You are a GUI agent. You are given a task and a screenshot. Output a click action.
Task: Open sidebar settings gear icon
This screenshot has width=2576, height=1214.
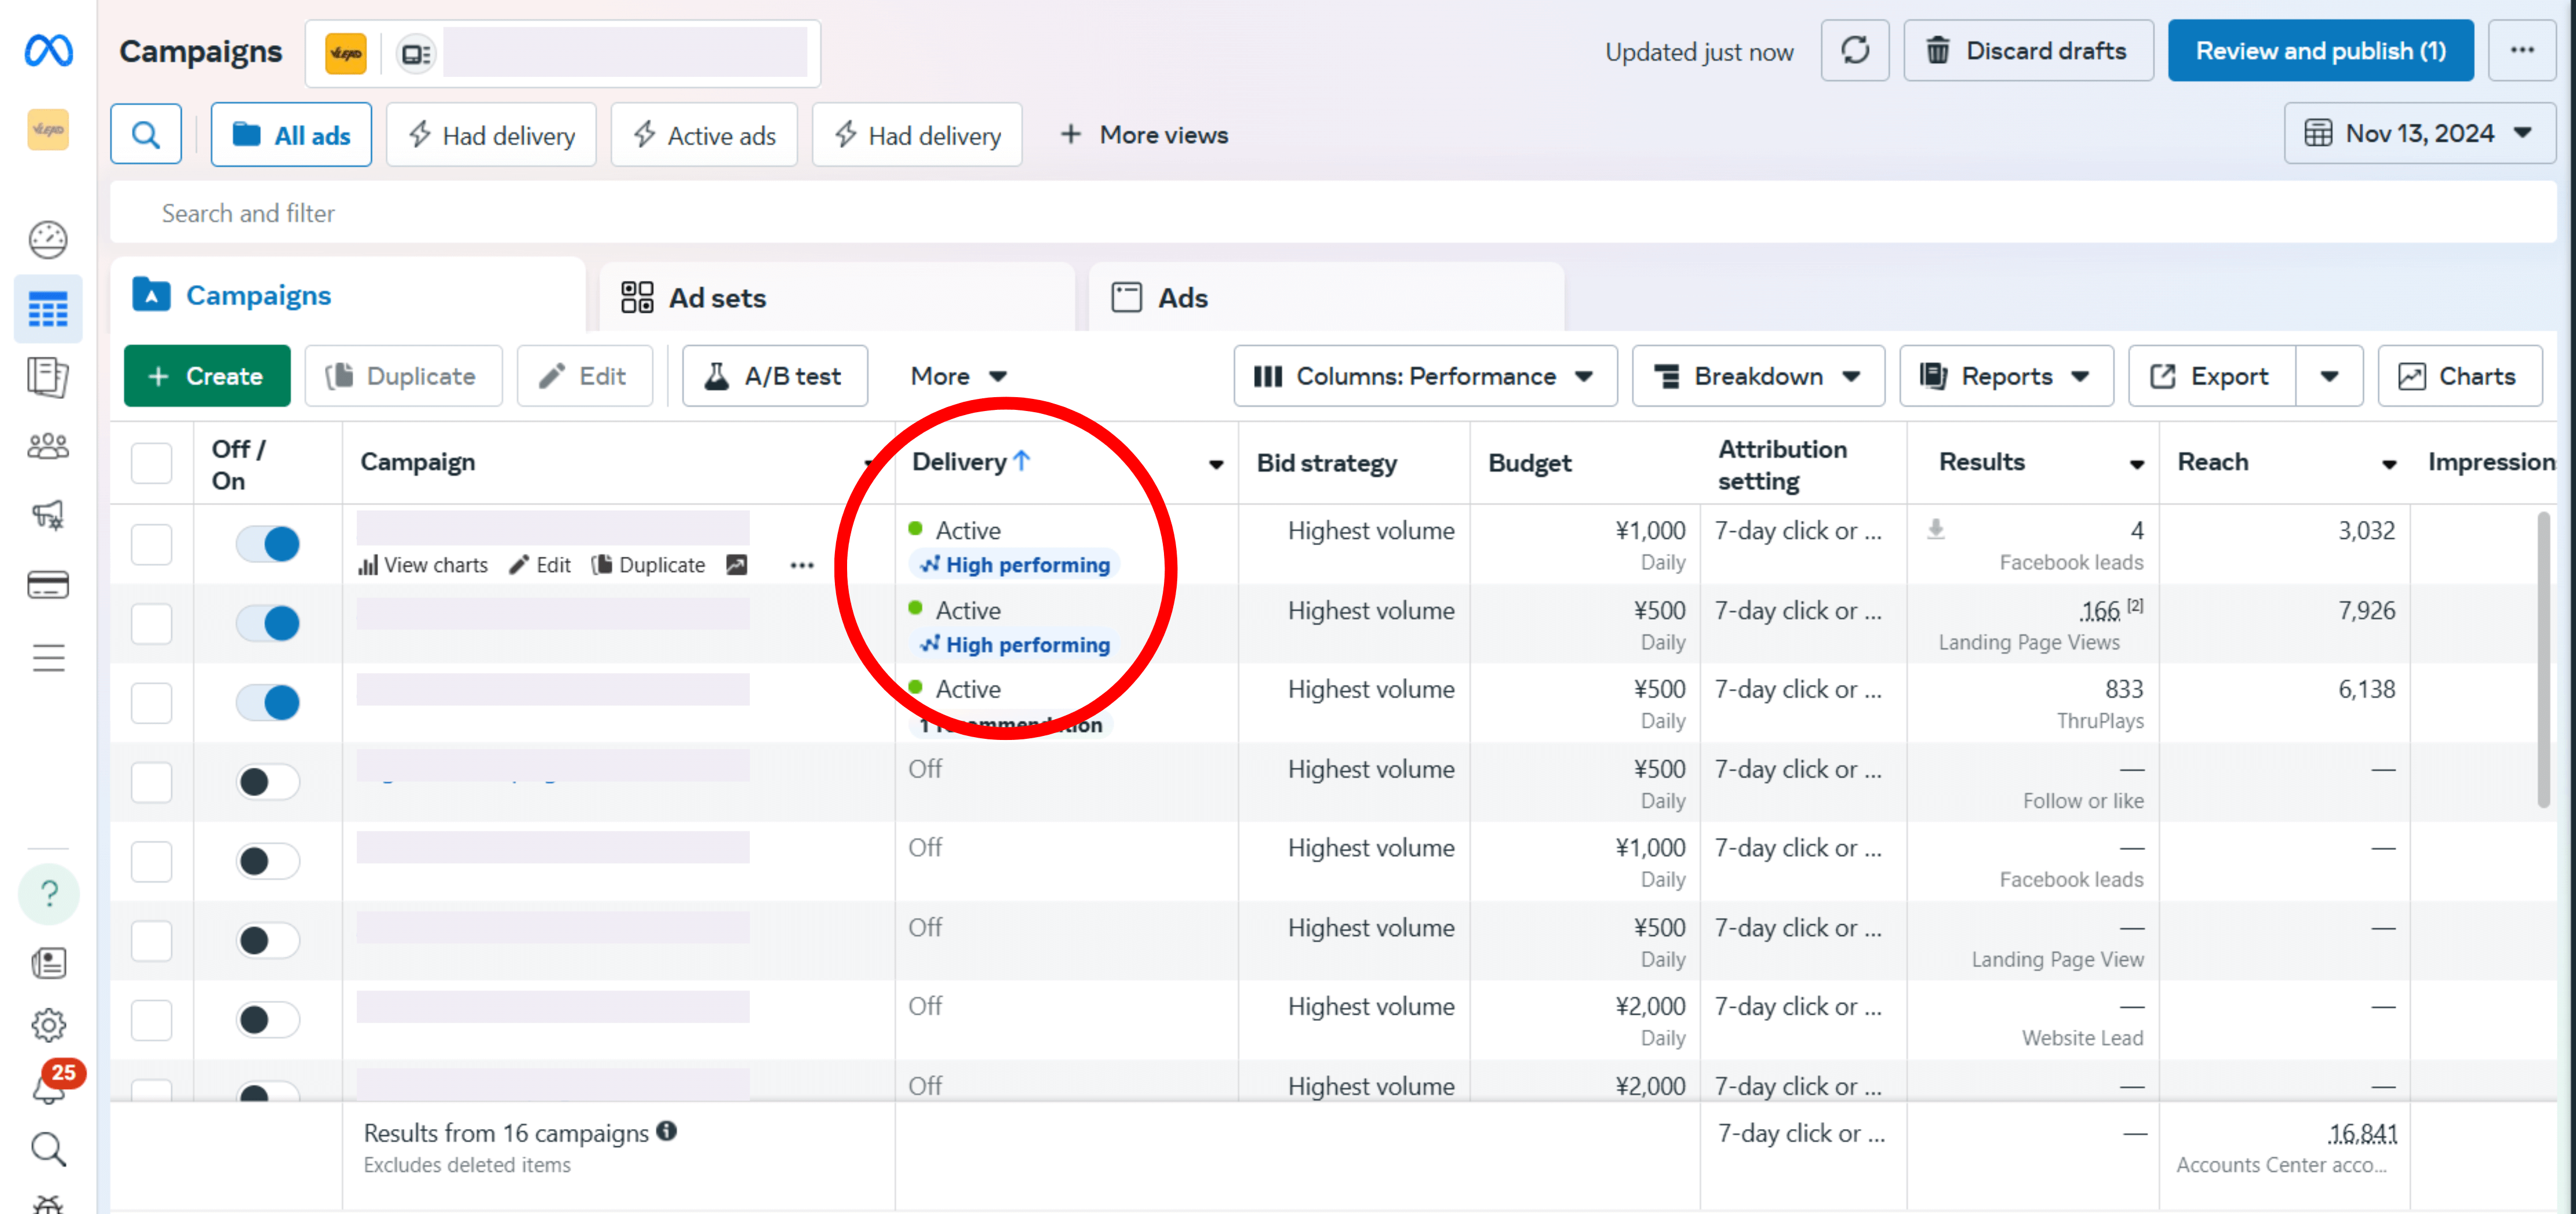48,1024
